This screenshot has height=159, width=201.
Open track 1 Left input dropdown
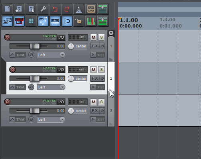pyautogui.click(x=51, y=55)
